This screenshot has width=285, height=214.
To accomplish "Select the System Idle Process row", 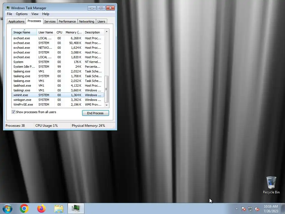I will point(58,67).
